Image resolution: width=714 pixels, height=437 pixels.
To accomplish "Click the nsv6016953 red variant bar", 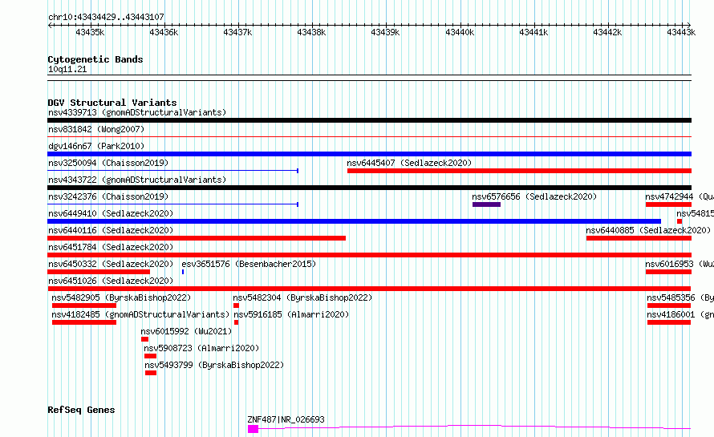I will point(668,272).
